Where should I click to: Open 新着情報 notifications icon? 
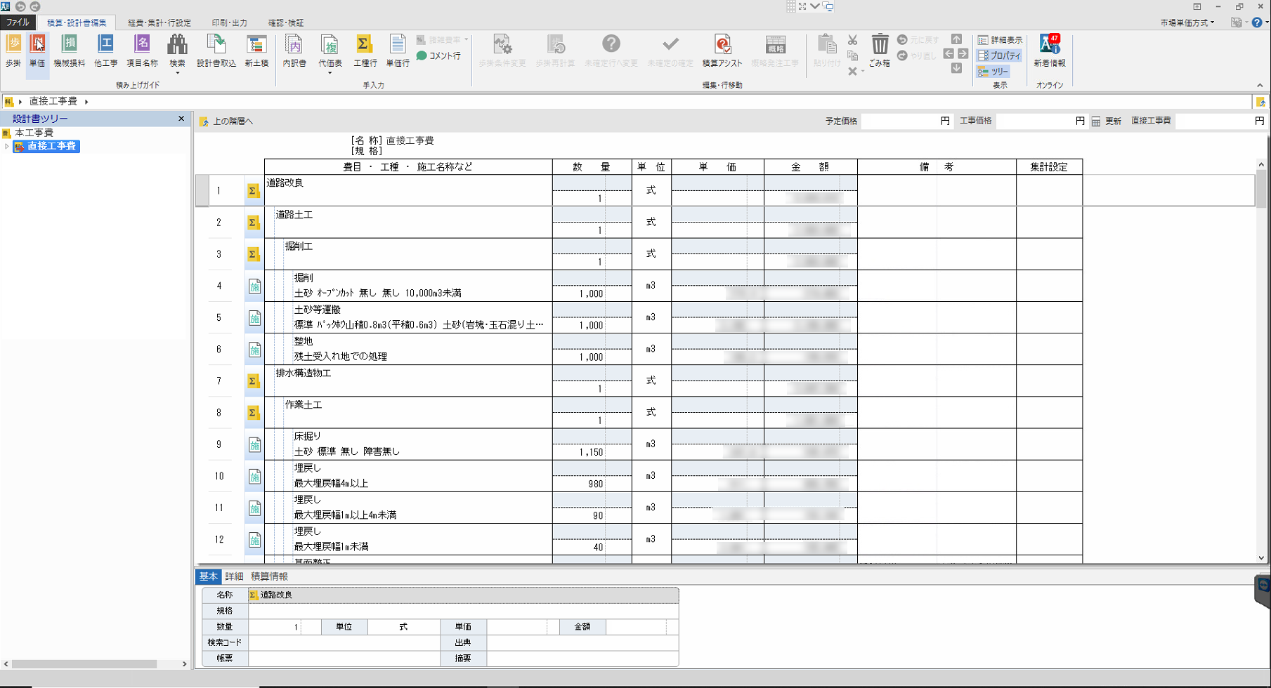[x=1050, y=50]
